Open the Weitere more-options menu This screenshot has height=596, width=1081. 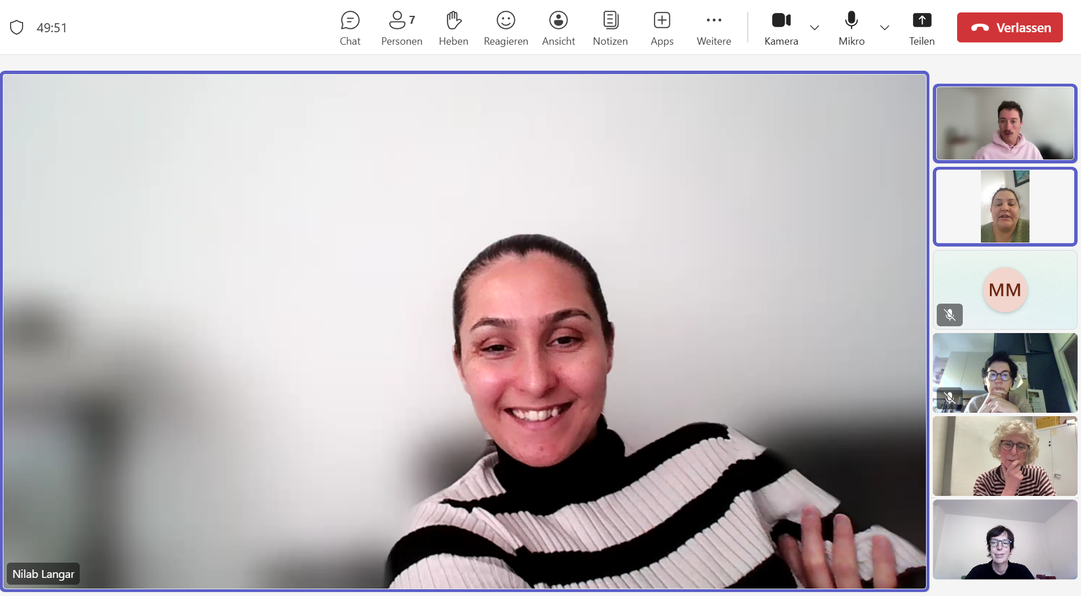pyautogui.click(x=713, y=28)
